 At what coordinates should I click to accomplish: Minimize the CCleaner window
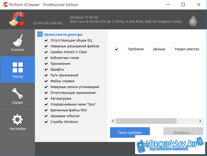[168, 4]
